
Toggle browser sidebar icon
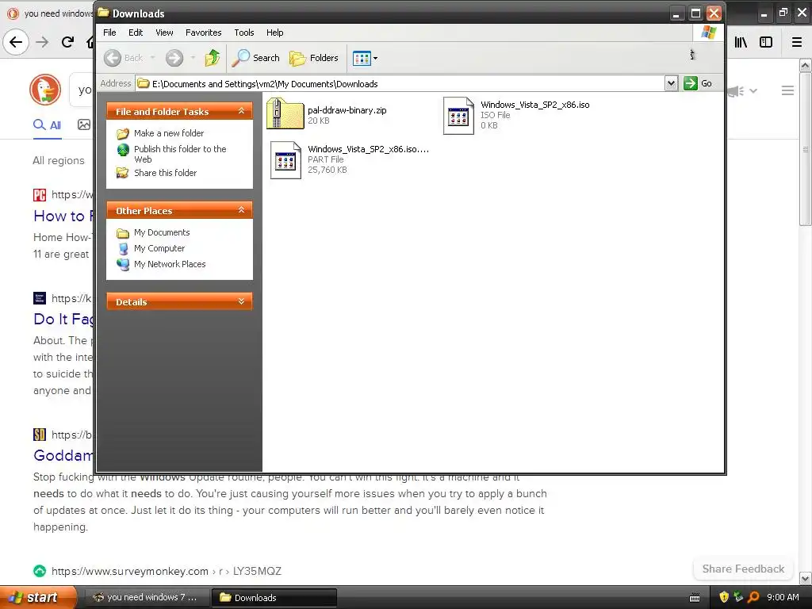click(x=766, y=43)
